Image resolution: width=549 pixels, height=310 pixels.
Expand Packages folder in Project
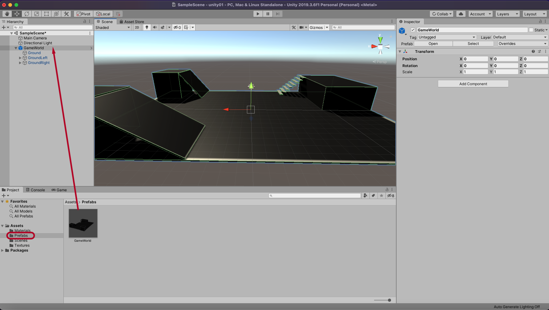2,250
